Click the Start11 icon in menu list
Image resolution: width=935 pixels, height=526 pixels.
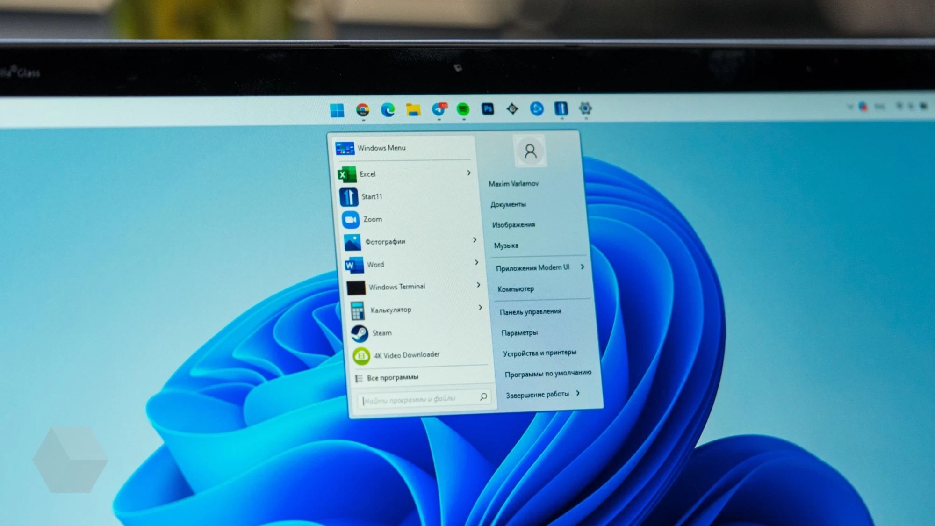tap(349, 197)
